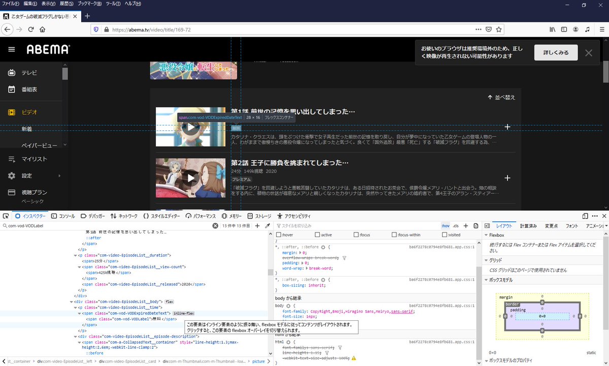Collapse the com-video-EpisodeList__duration node
The image size is (609, 366).
(75, 255)
